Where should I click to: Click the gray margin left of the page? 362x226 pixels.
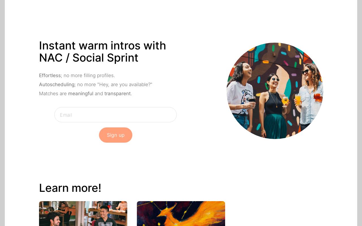(2, 113)
